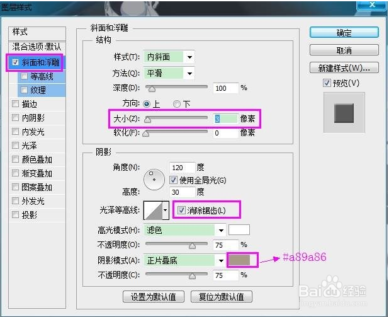Uncheck the 斜面和浮雕 checkbox

pyautogui.click(x=15, y=62)
